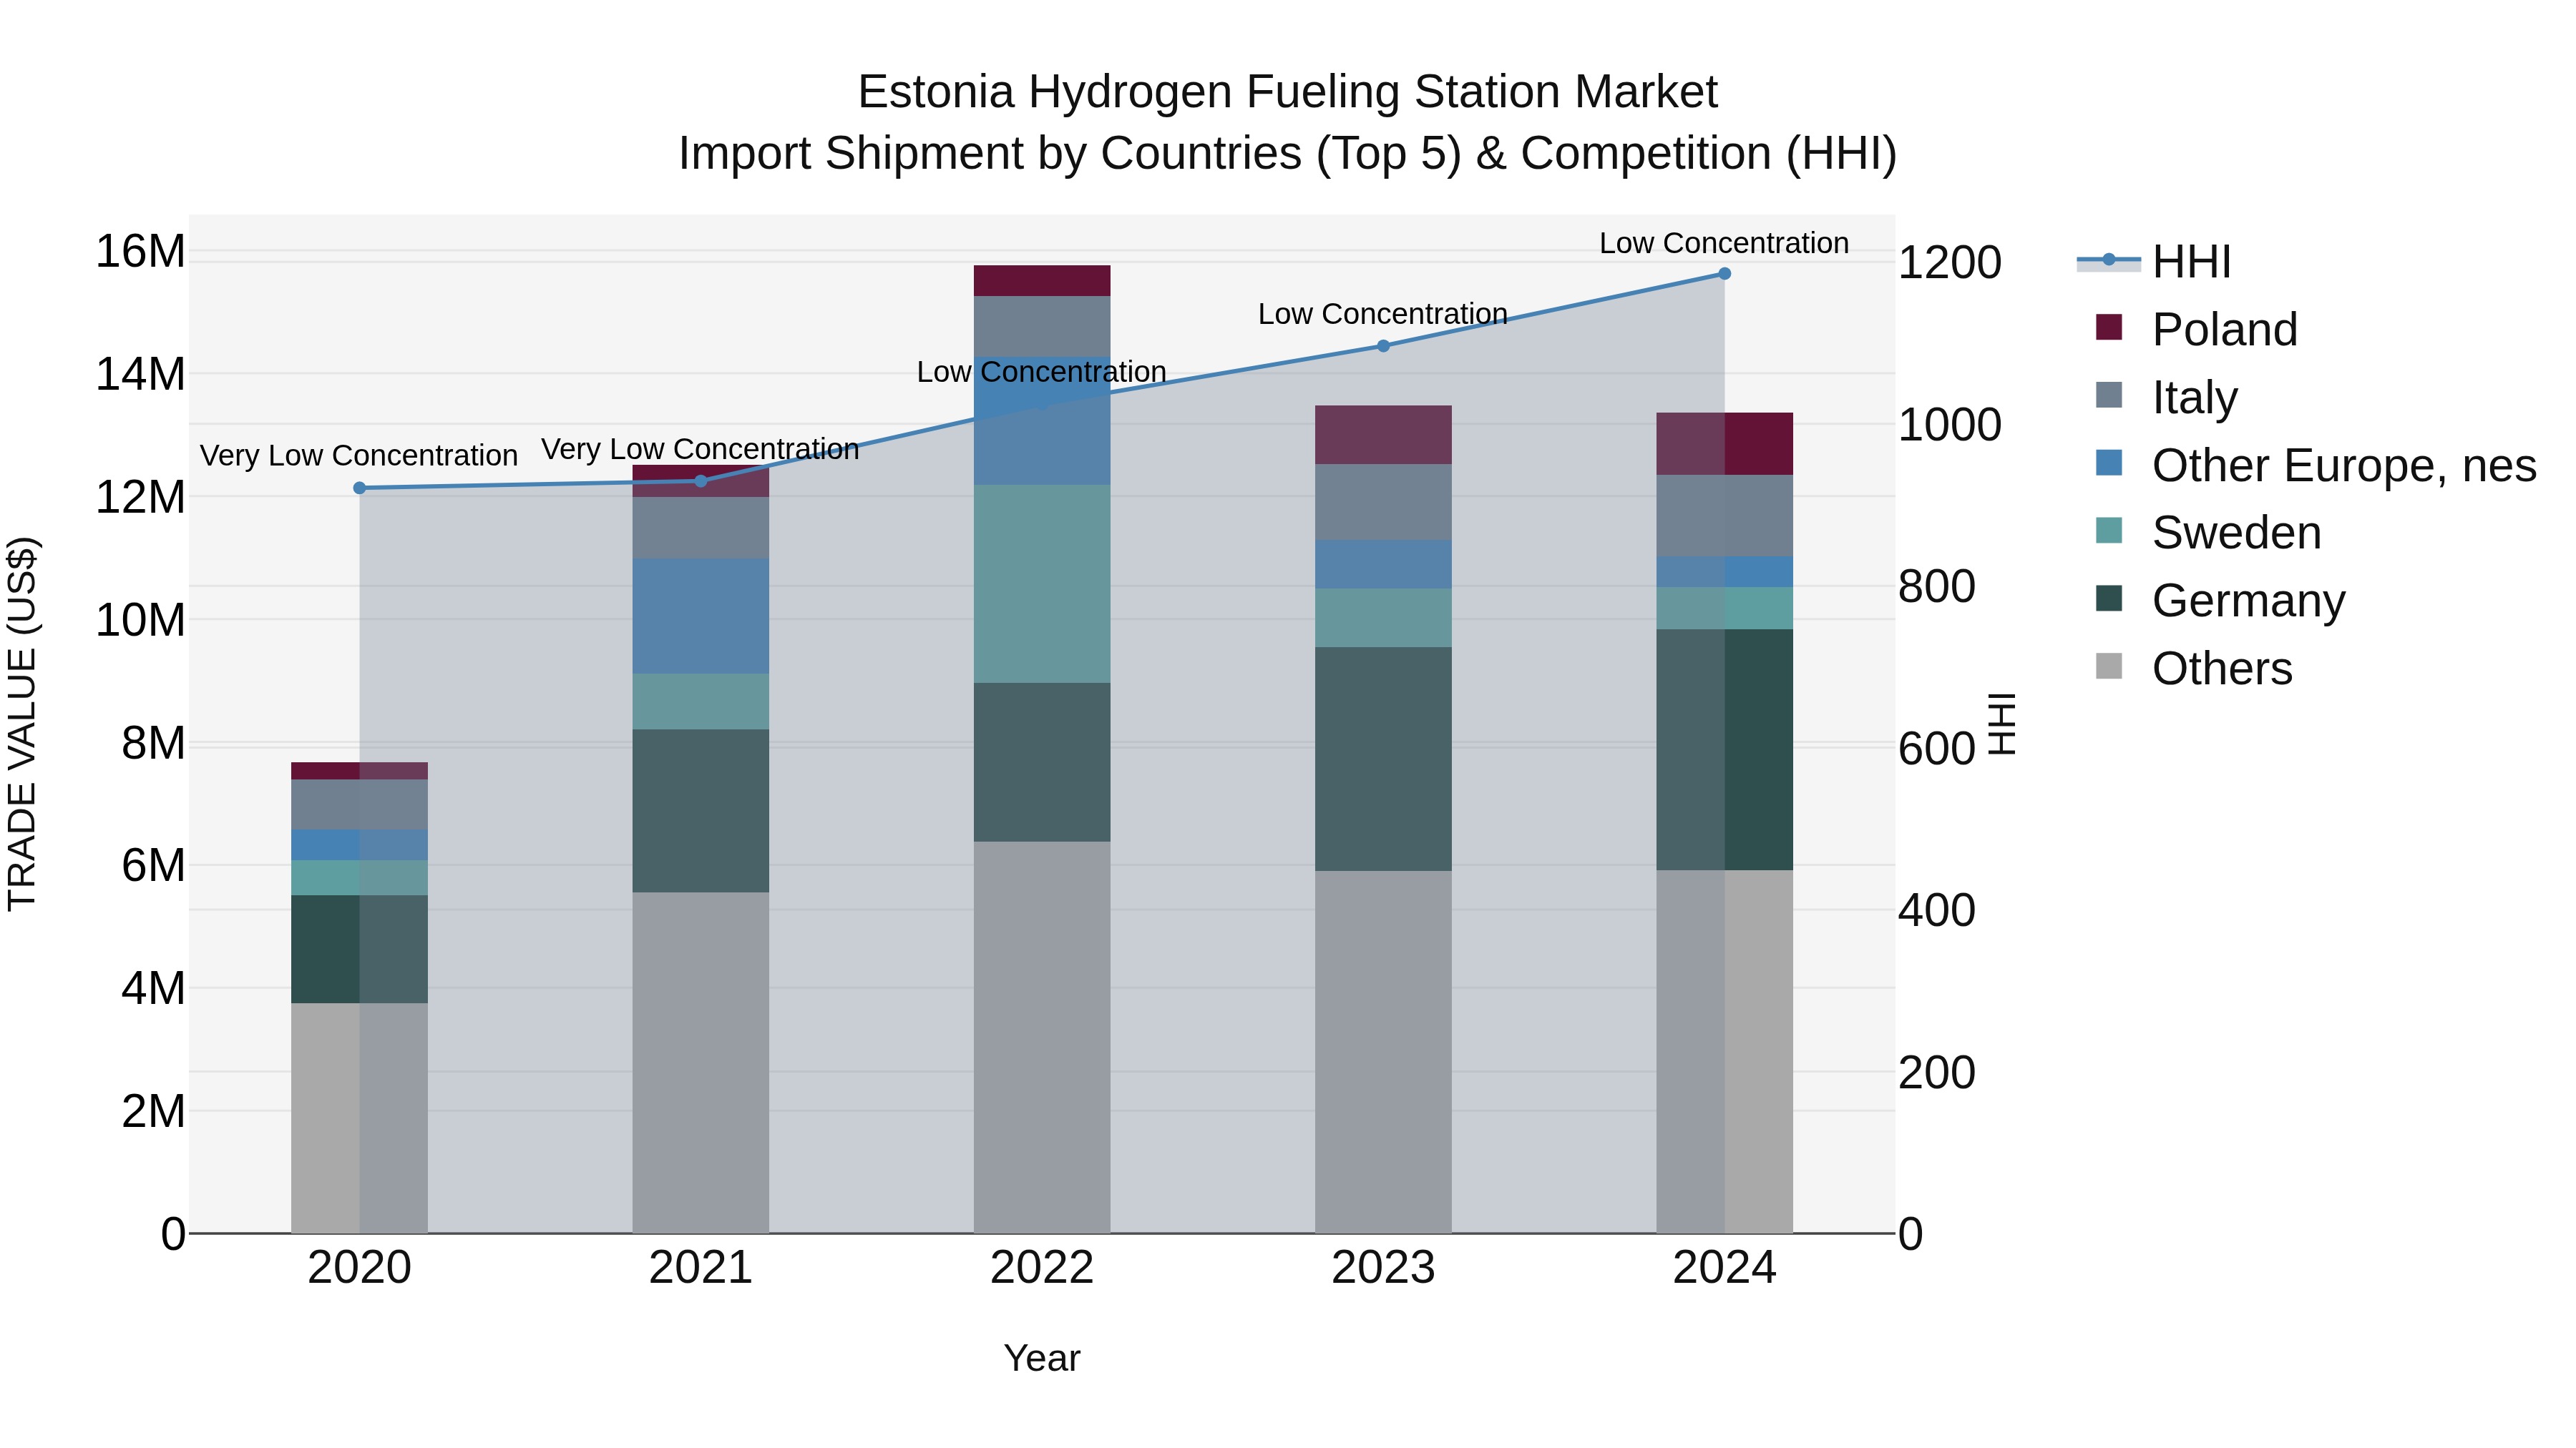
Task: Click the 'Very Low Concentration' annotation for 2021
Action: [700, 448]
